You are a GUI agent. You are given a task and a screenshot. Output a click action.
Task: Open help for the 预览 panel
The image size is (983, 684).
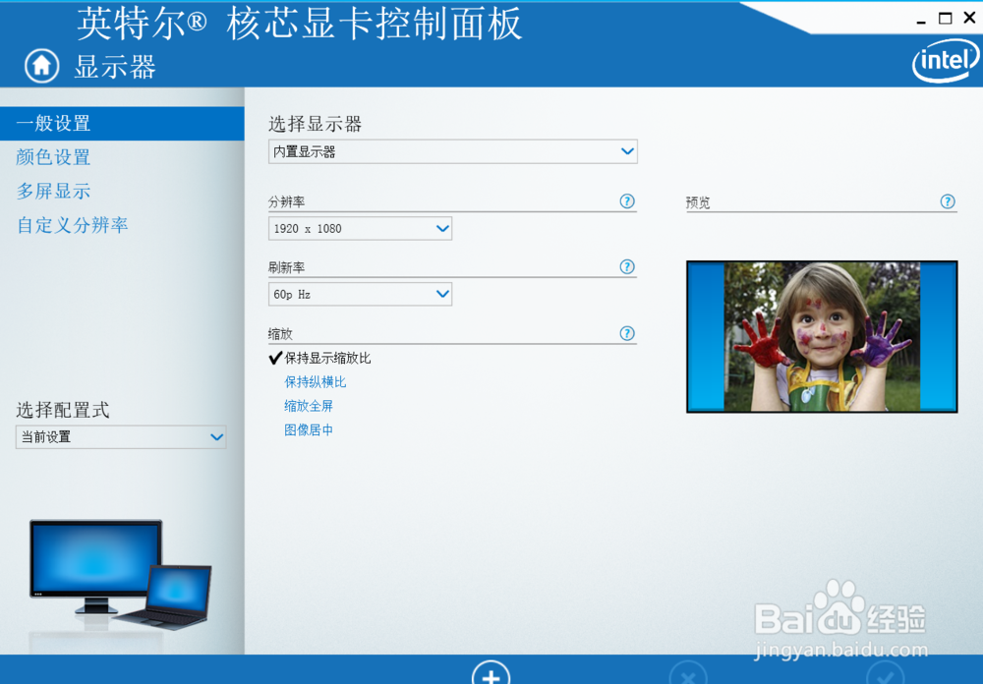pyautogui.click(x=947, y=201)
